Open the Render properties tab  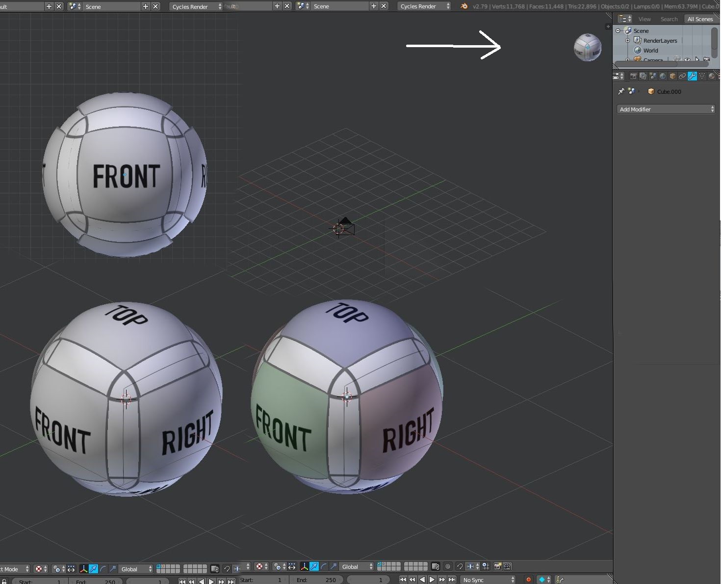pos(634,76)
